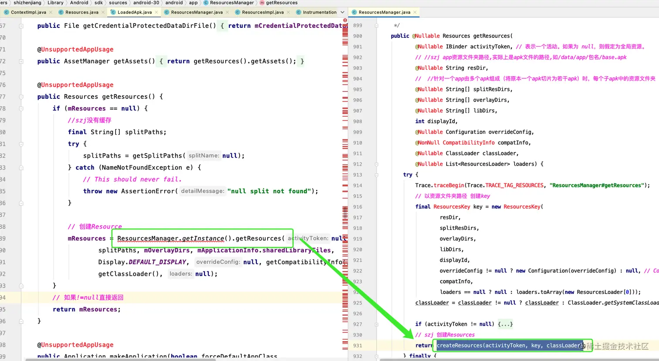Screen dimensions: 659x361
Task: Collapse the try block at splitPaths
Action: pos(21,144)
